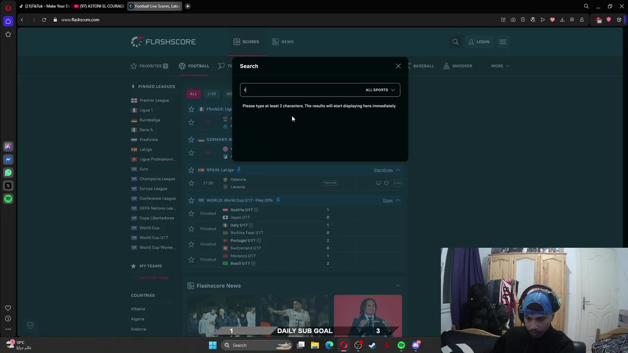Open Premier League in pinned leagues
The image size is (628, 353).
click(154, 100)
